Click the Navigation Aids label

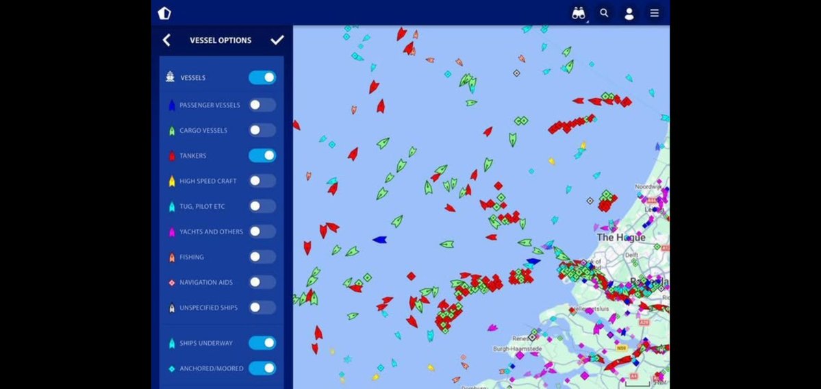[206, 282]
